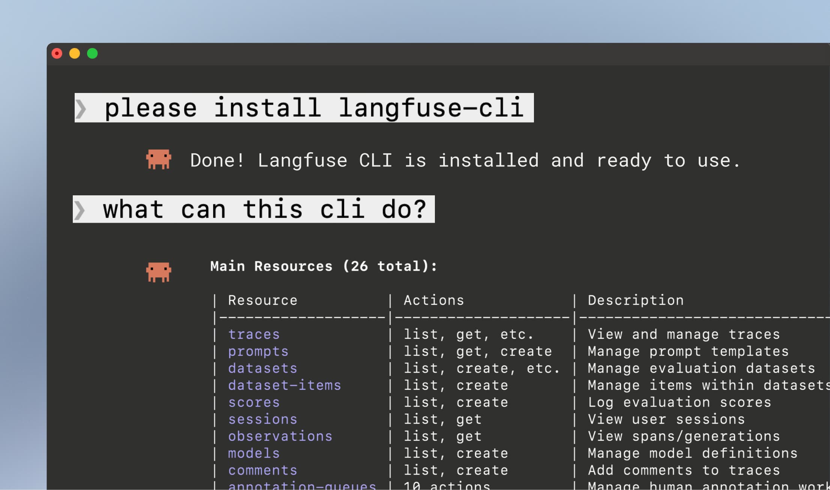The width and height of the screenshot is (830, 490).
Task: Select the 'scores' resource name
Action: pyautogui.click(x=254, y=403)
